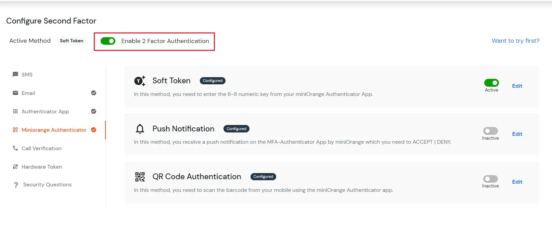552x226 pixels.
Task: Select the SMS chat bubble icon
Action: (15, 74)
